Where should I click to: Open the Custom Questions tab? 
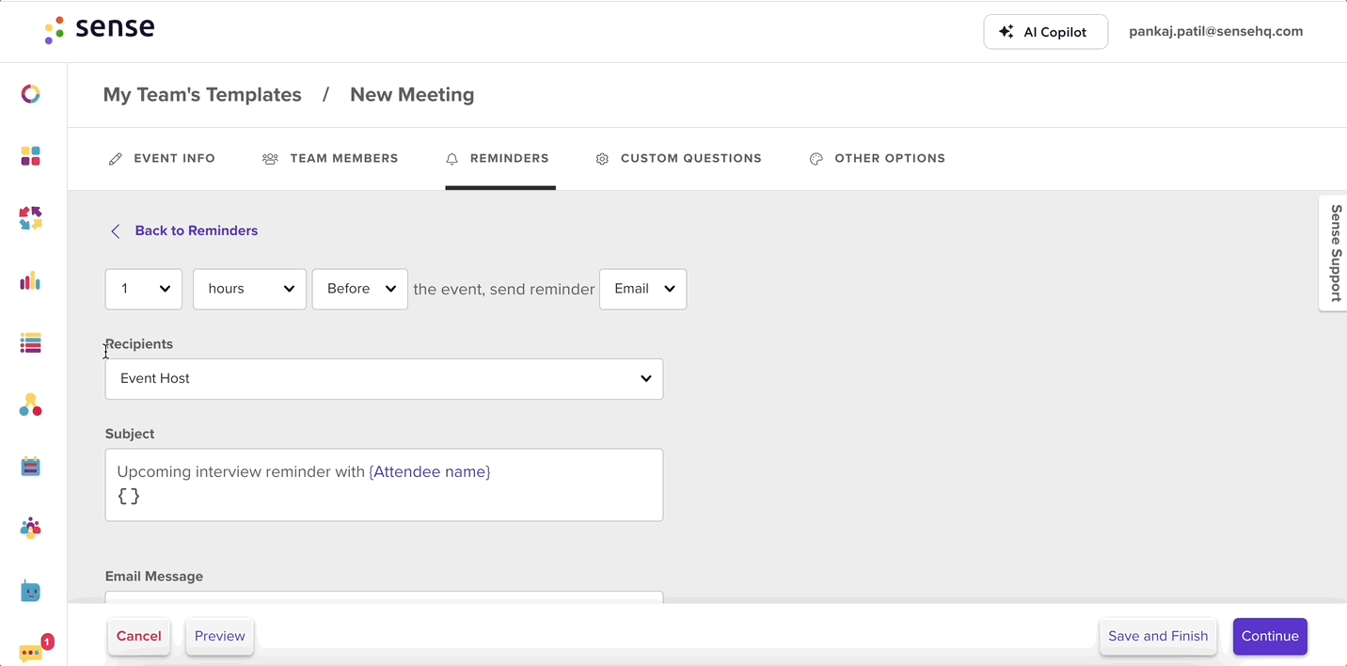[679, 159]
